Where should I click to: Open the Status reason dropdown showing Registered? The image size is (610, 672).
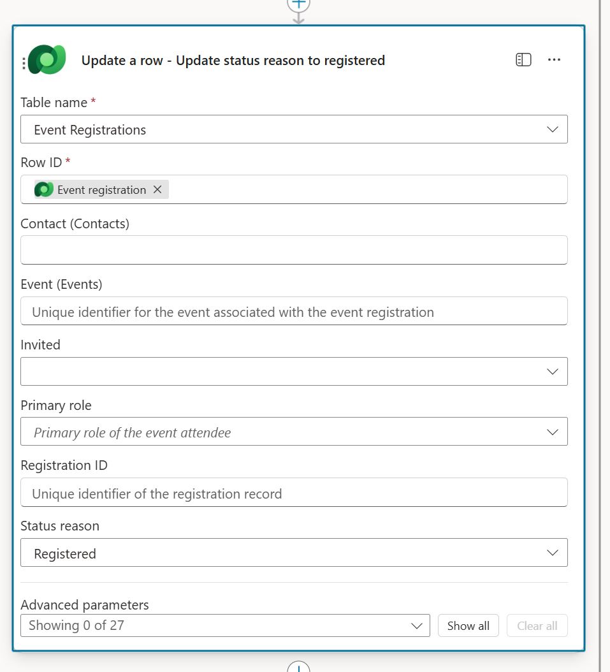click(x=552, y=552)
